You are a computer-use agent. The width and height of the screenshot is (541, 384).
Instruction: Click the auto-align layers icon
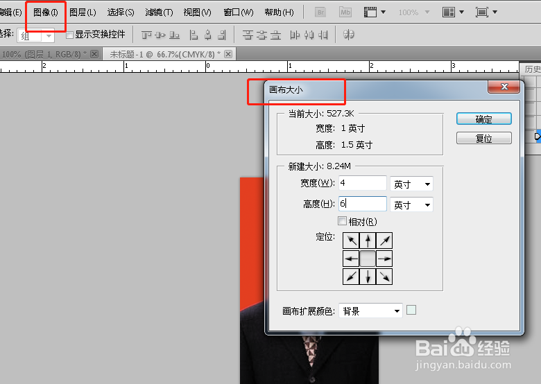pos(348,35)
